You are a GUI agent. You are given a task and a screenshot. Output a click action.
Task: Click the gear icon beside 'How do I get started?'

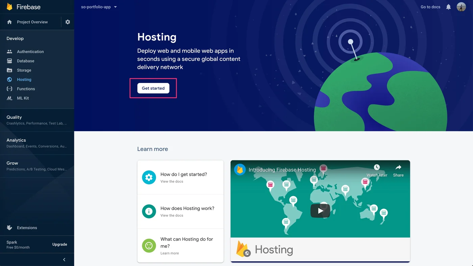pos(149,177)
